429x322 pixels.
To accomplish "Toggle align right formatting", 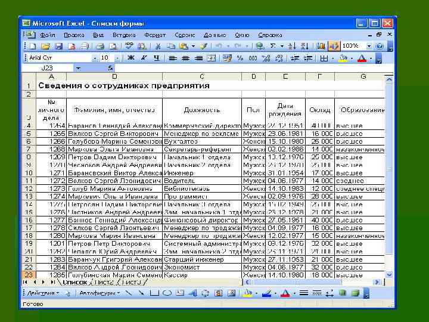I will pyautogui.click(x=198, y=58).
